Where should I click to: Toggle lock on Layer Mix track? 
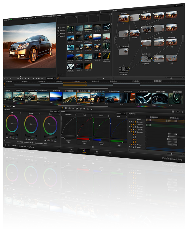click(x=133, y=129)
